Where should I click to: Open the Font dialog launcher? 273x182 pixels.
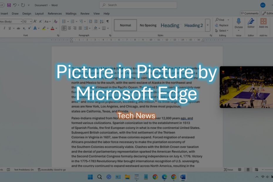[58, 35]
